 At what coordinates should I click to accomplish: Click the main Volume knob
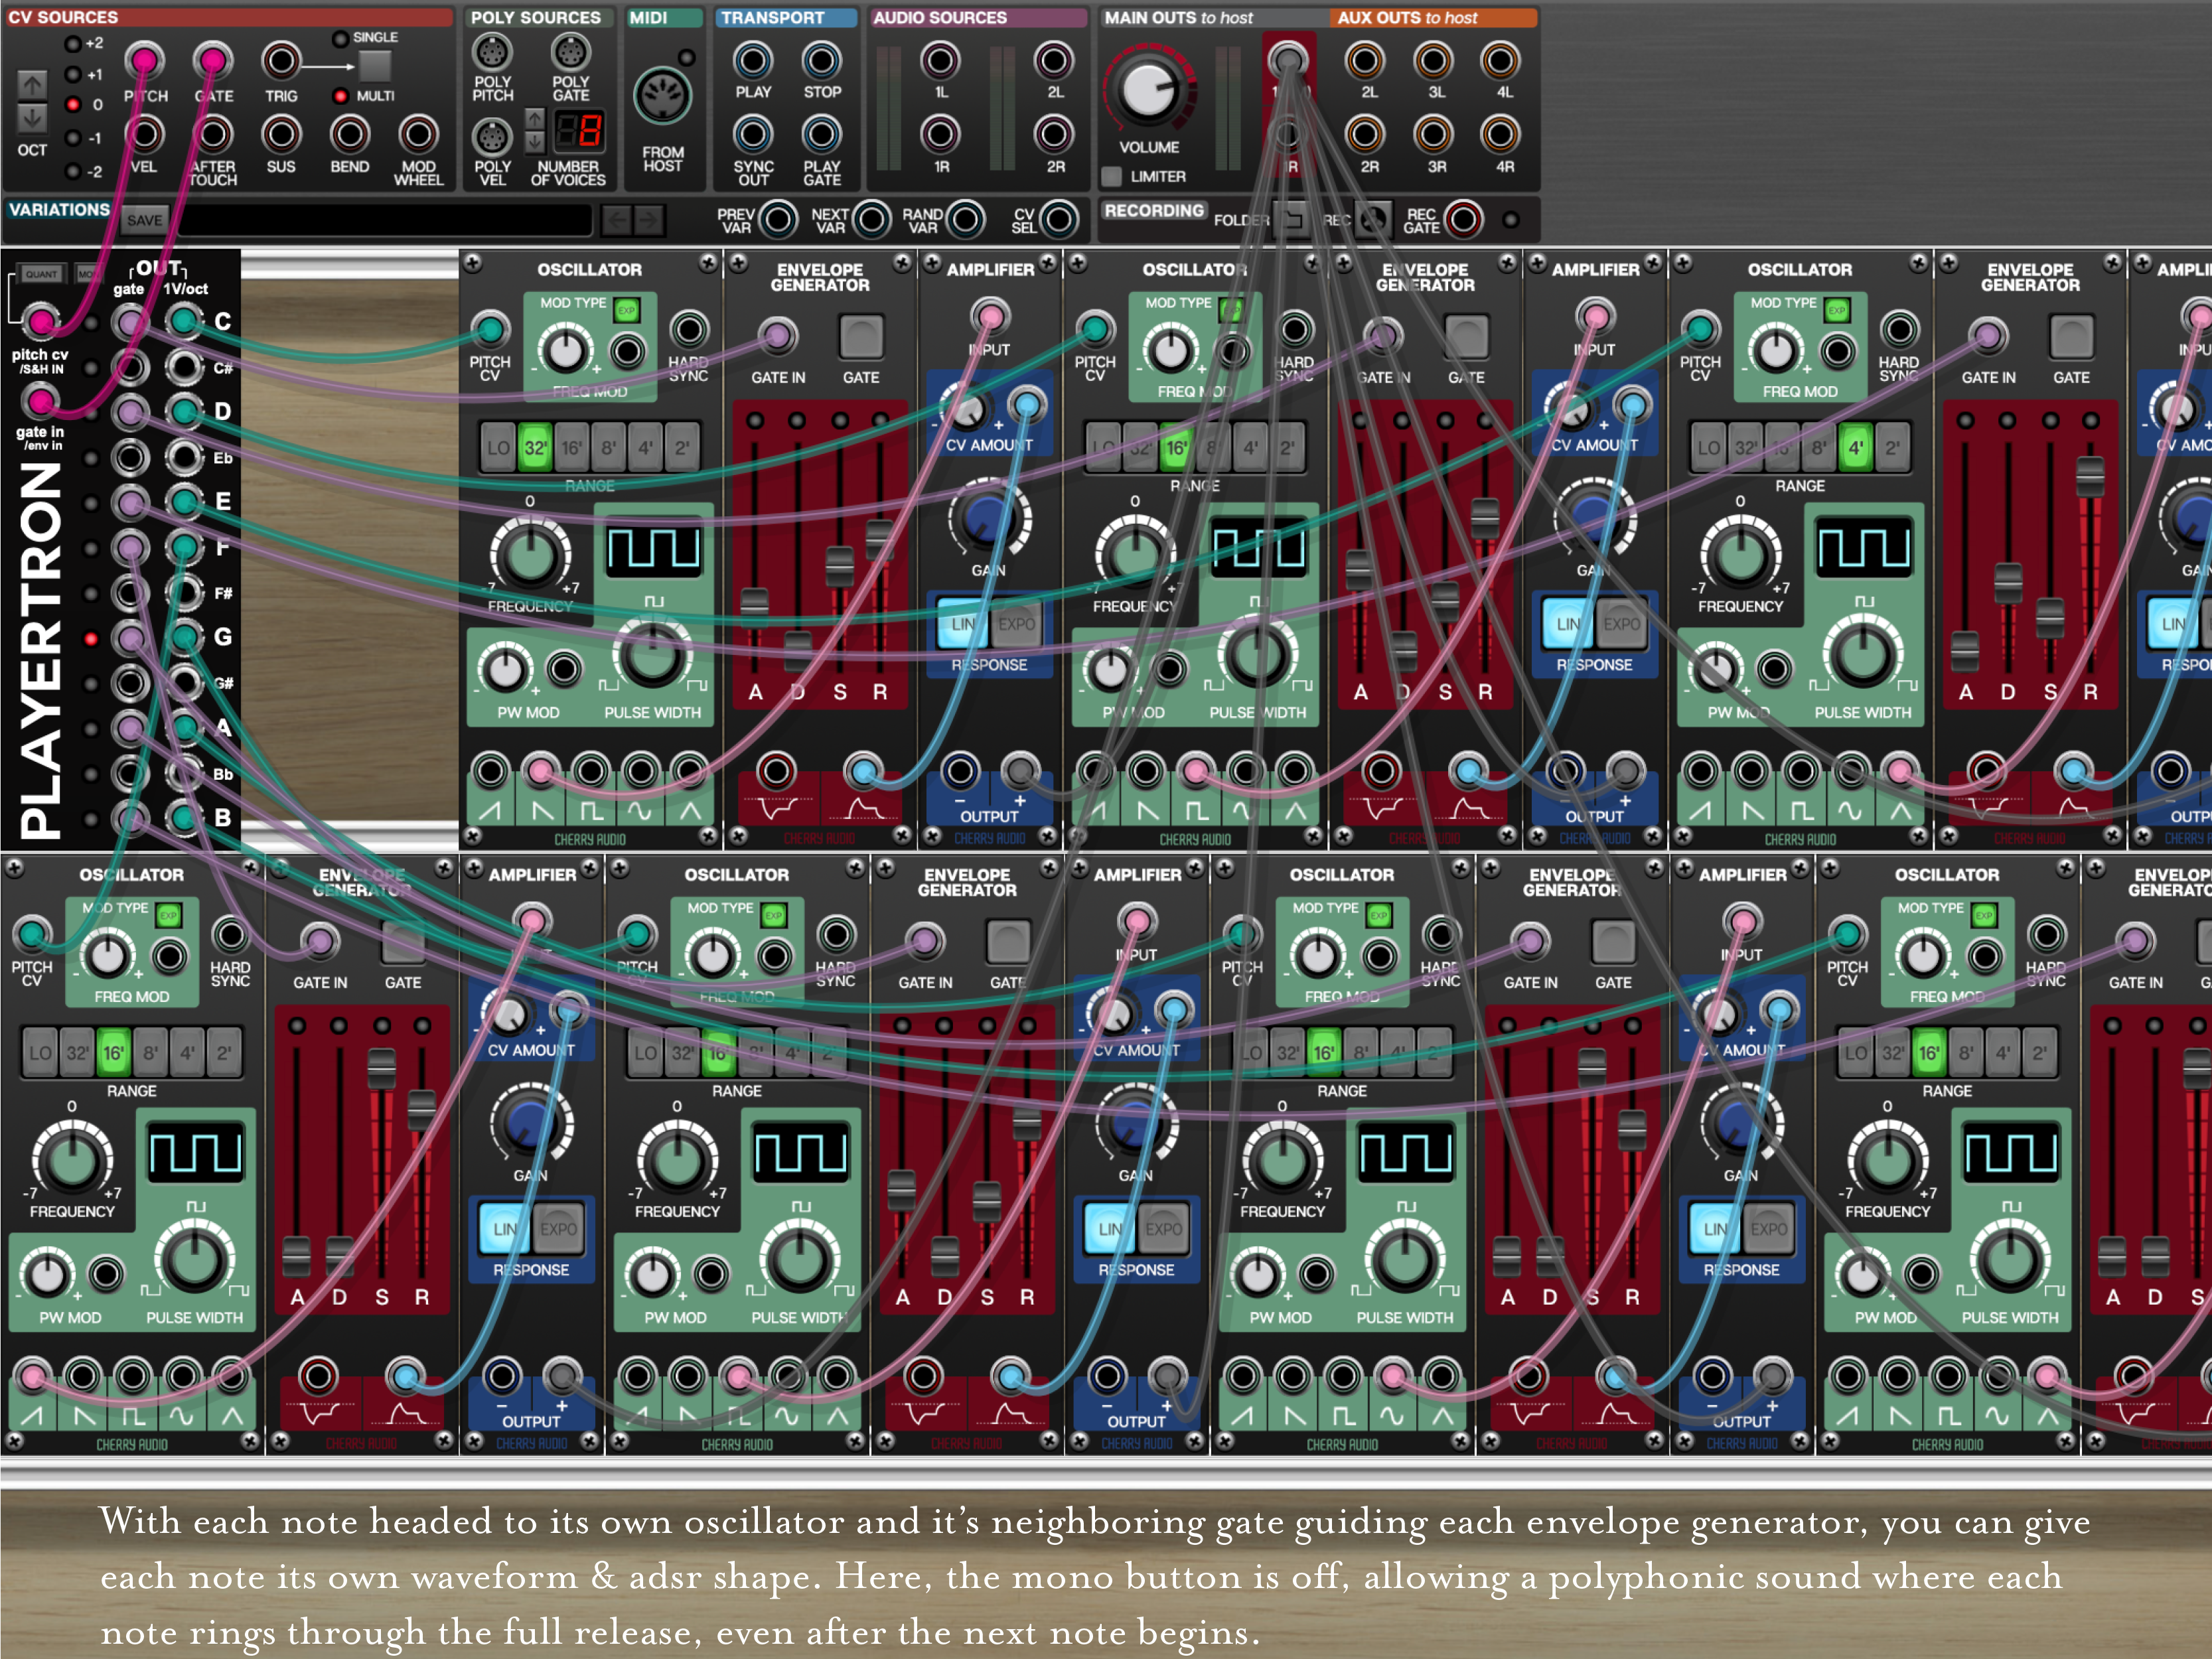click(x=1148, y=91)
